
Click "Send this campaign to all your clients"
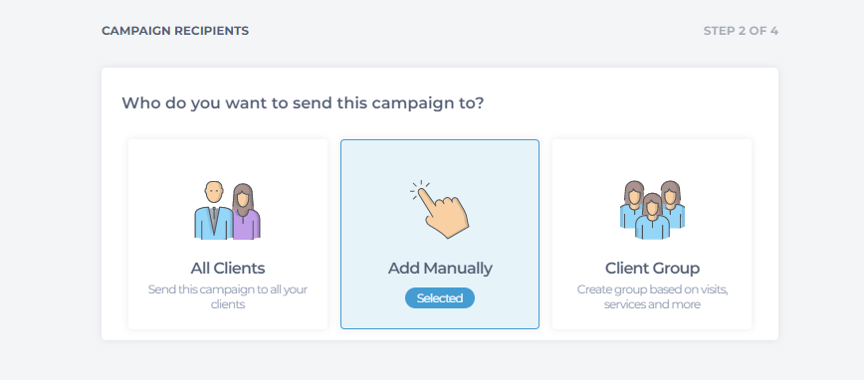[228, 296]
